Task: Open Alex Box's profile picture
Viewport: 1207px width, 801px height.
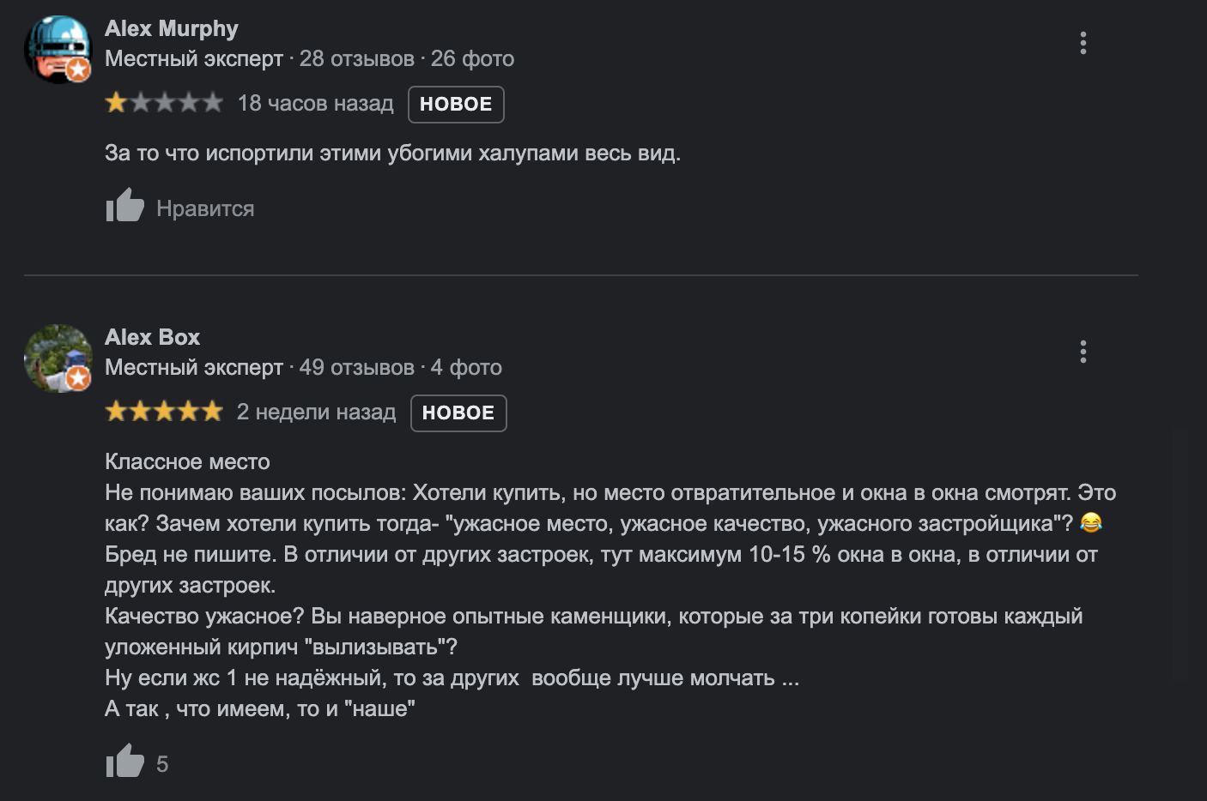Action: pyautogui.click(x=58, y=358)
